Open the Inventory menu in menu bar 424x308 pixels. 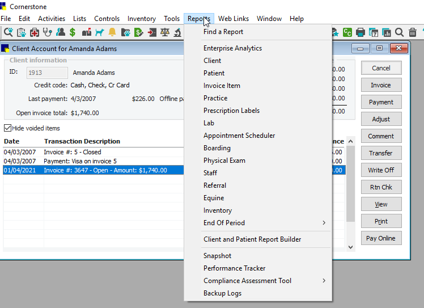pyautogui.click(x=142, y=19)
